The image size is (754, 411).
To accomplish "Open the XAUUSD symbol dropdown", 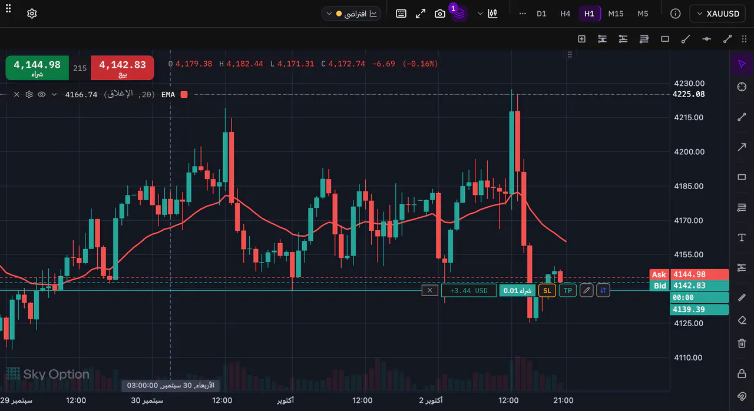I will 719,14.
